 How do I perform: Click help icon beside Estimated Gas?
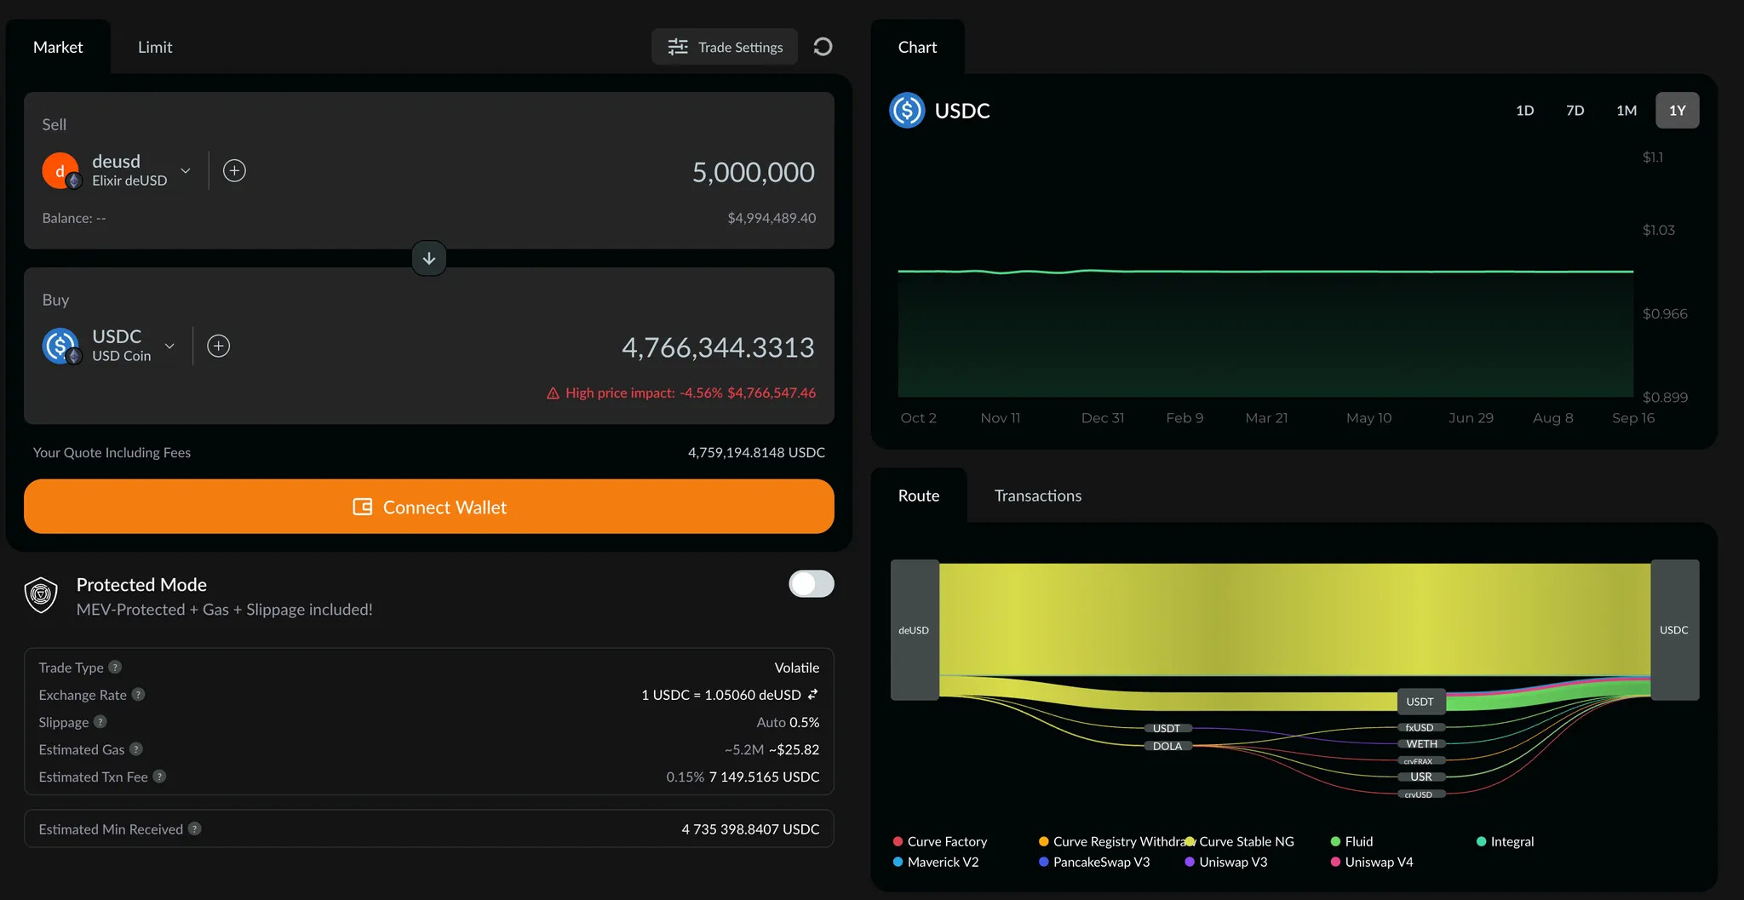click(x=136, y=749)
